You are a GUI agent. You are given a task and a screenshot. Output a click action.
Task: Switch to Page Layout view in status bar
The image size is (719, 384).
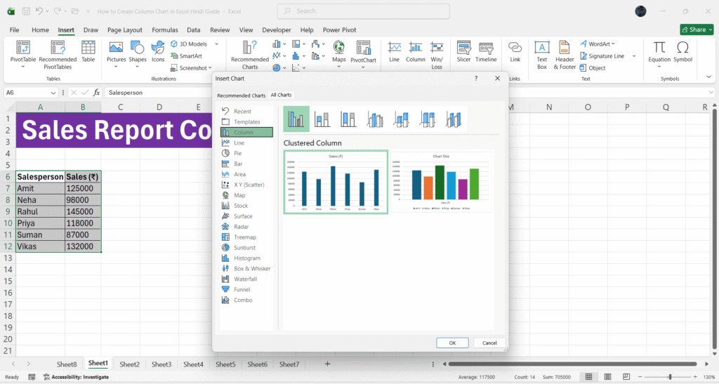[607, 377]
